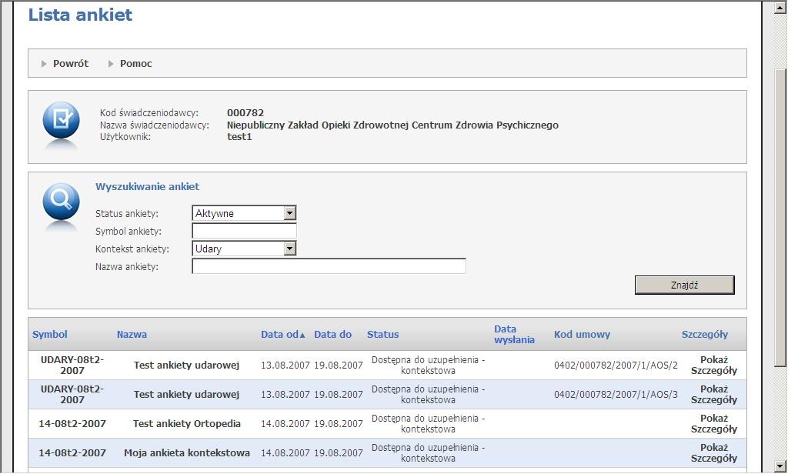Click symbol 14-08t2-2007 in Ortopedia row
This screenshot has height=474, width=788.
(x=72, y=424)
